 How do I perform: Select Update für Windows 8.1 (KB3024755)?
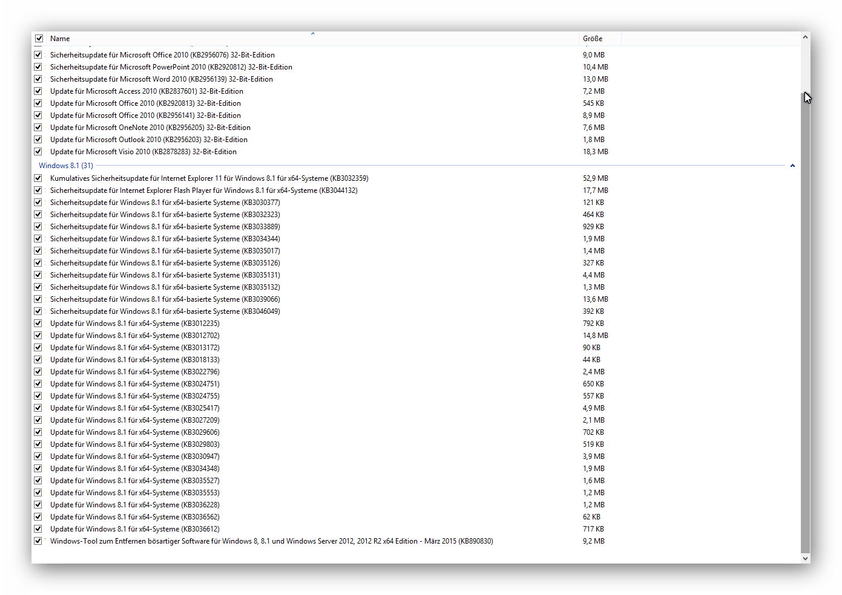point(135,396)
